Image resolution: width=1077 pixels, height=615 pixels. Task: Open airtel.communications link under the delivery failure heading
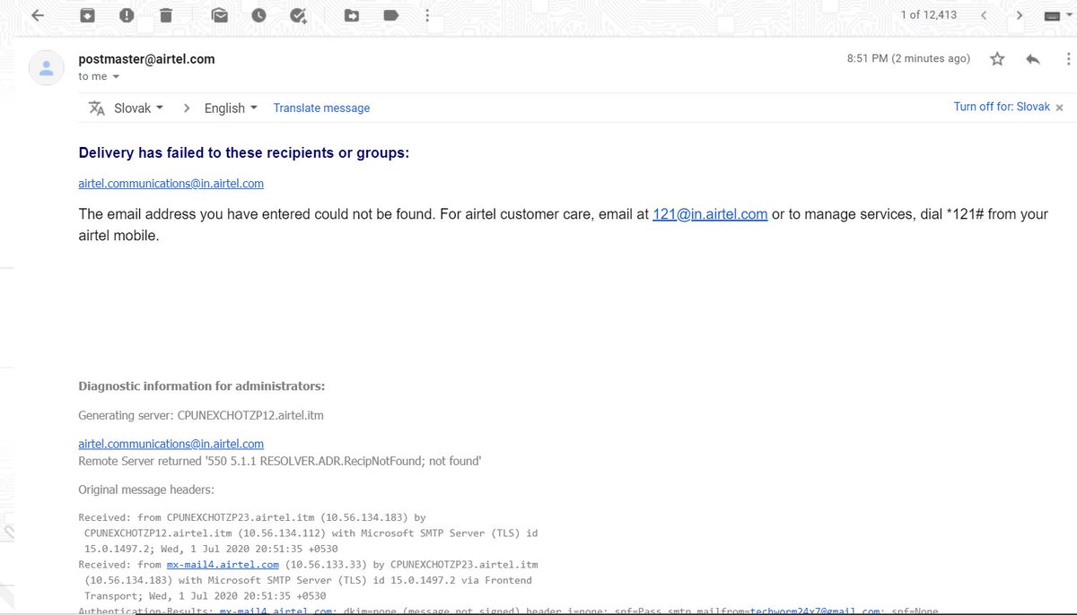pyautogui.click(x=171, y=183)
